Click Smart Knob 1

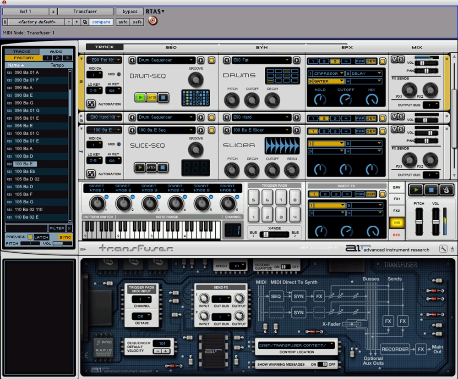[97, 203]
